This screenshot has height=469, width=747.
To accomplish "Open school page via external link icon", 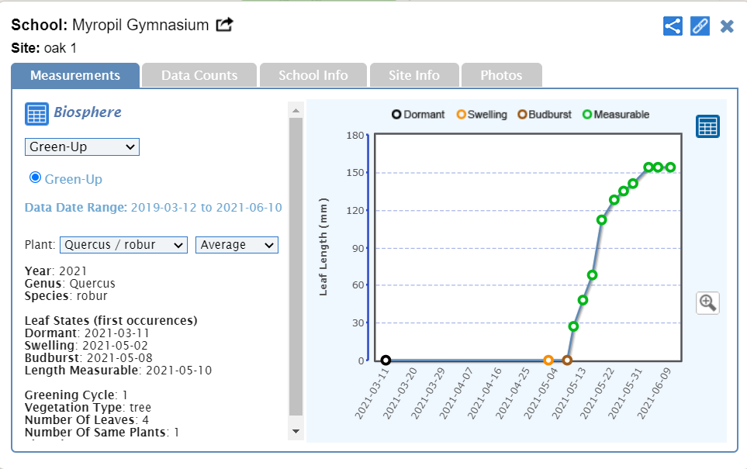I will 224,25.
